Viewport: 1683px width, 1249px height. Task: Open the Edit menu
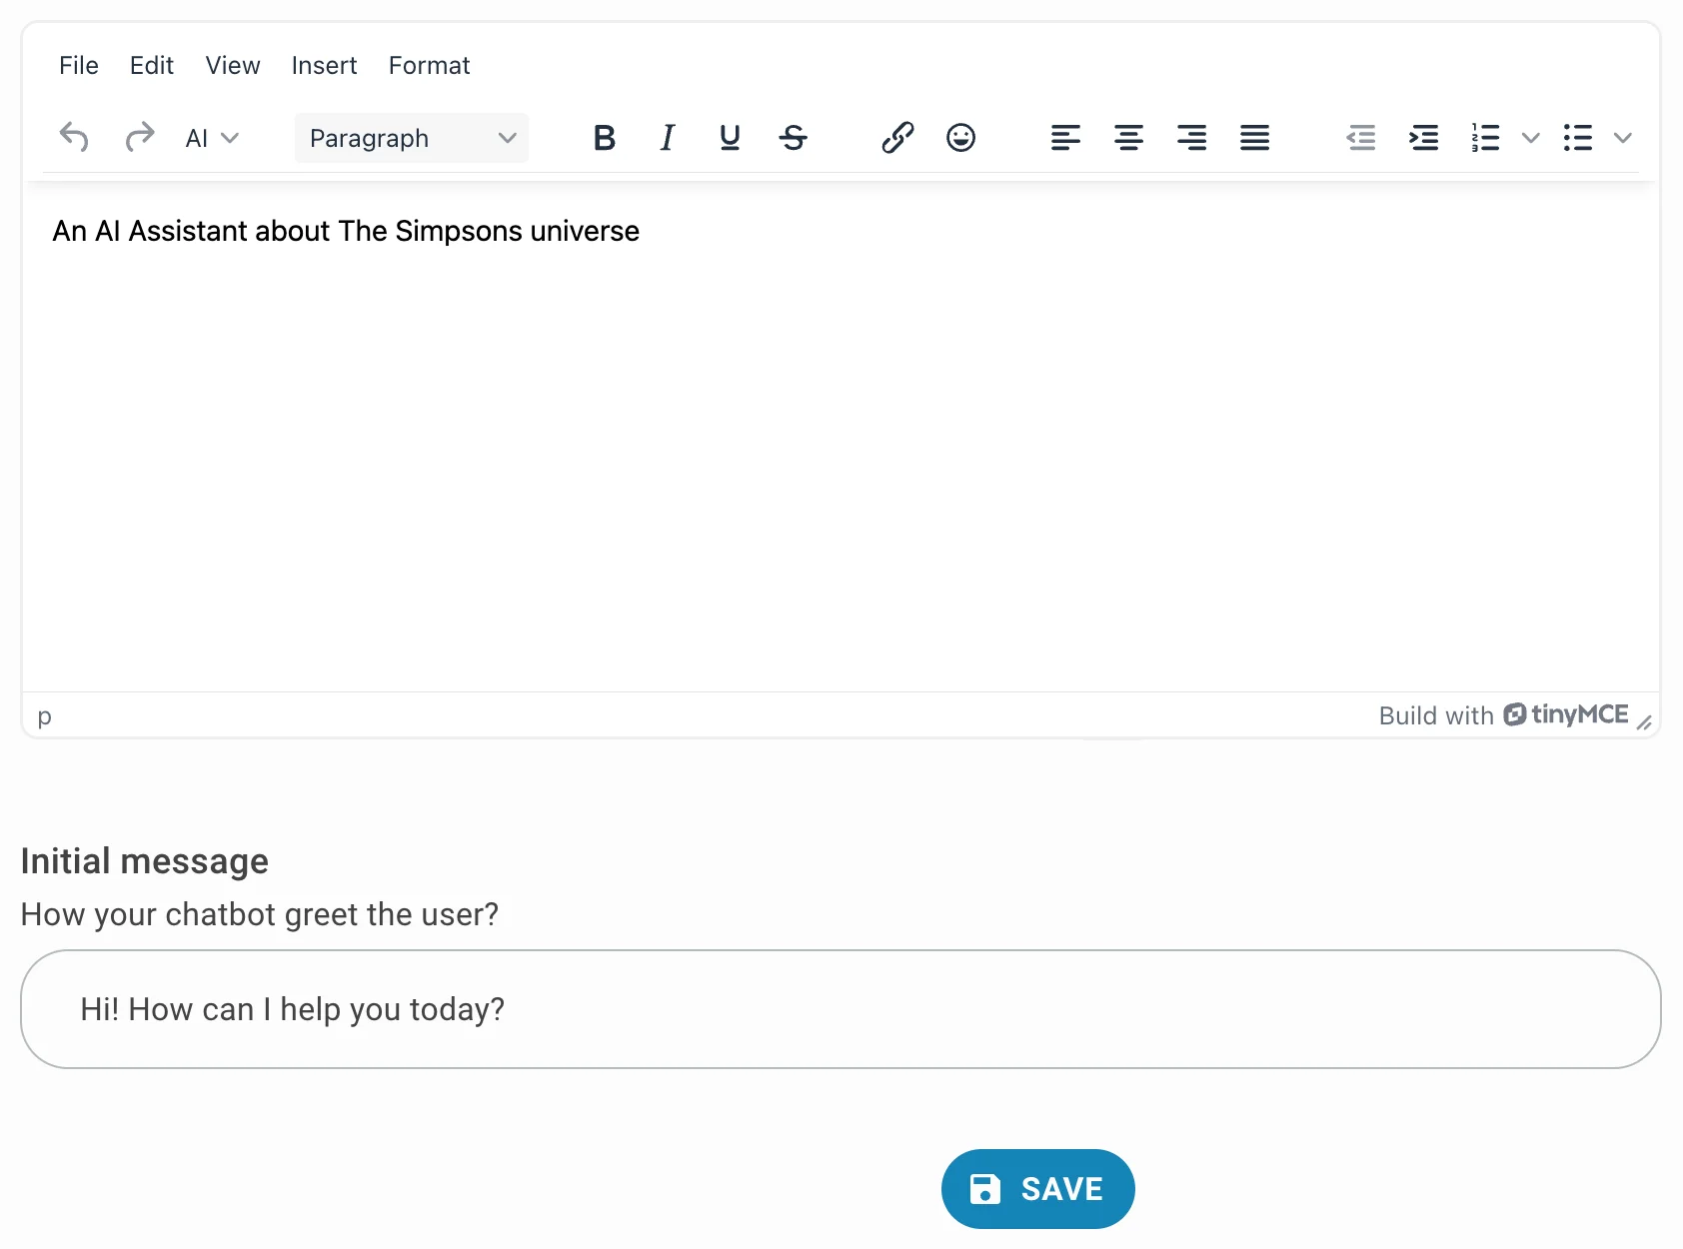coord(152,66)
